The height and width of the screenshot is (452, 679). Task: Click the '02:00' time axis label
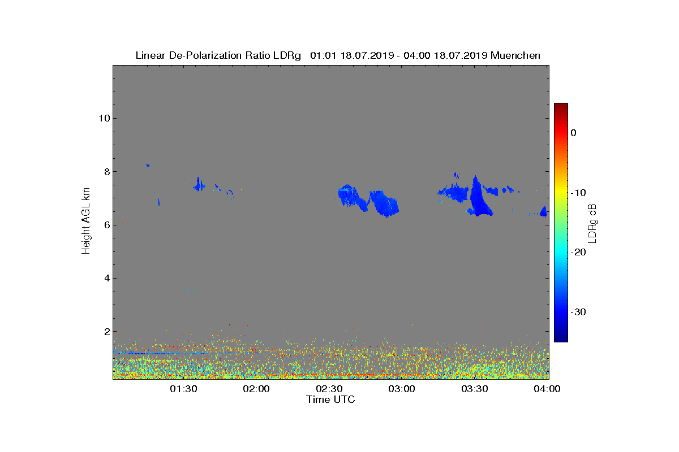[256, 389]
